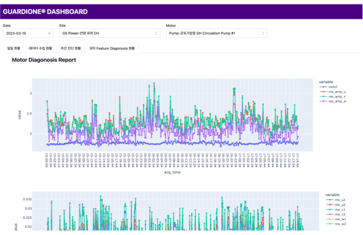
Task: Open the 데이터 수집 현황 tab
Action: tap(40, 48)
